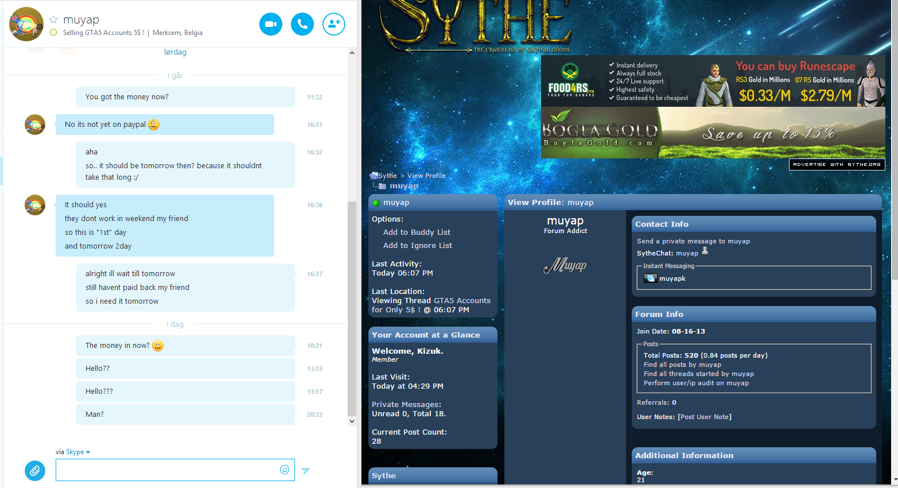
Task: Click the Skype message input field
Action: (175, 470)
